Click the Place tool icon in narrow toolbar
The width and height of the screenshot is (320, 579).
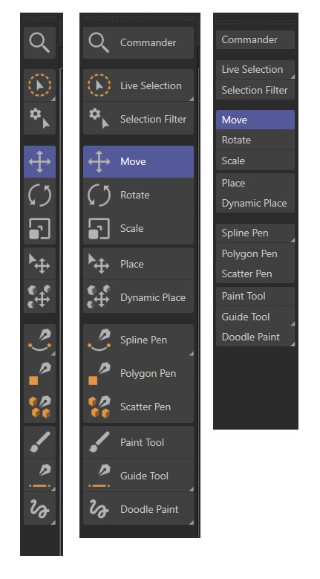tap(40, 264)
